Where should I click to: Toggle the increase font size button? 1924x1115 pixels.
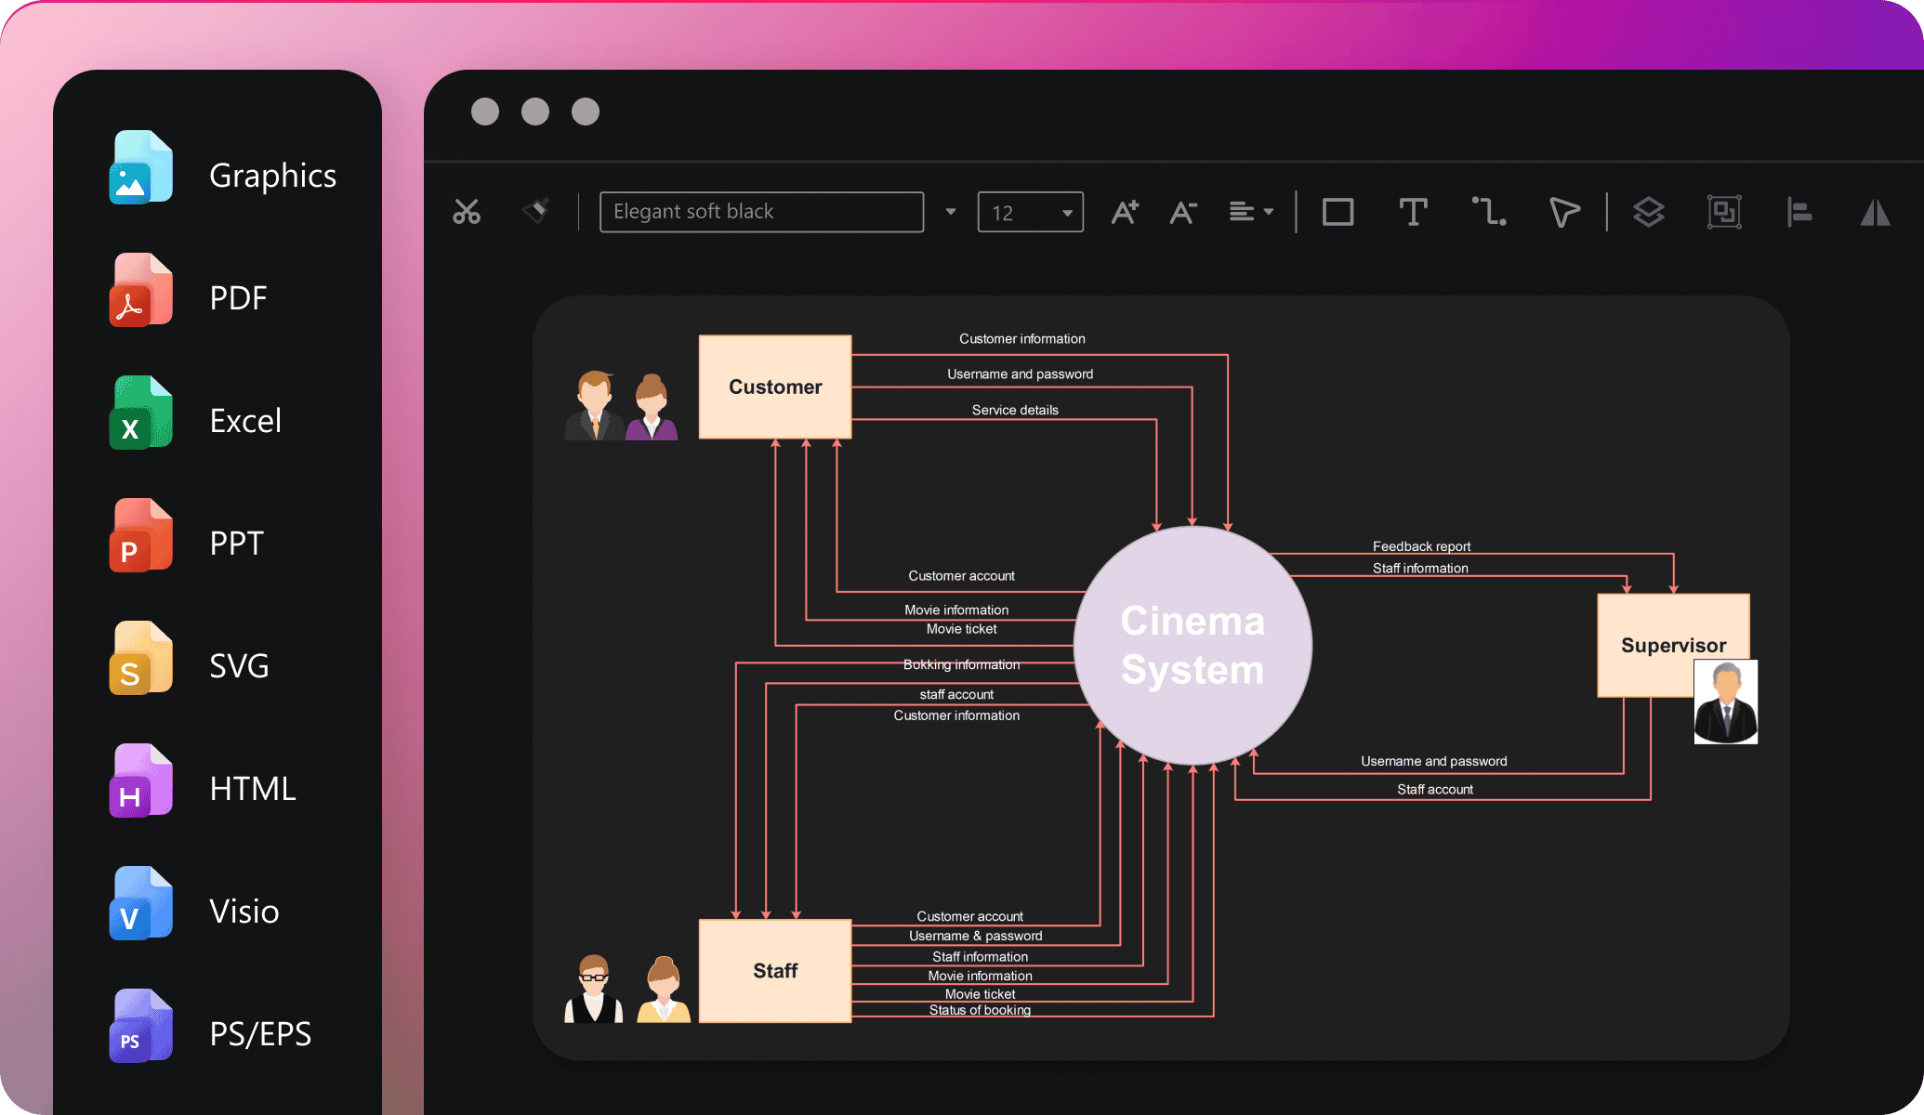click(x=1126, y=211)
